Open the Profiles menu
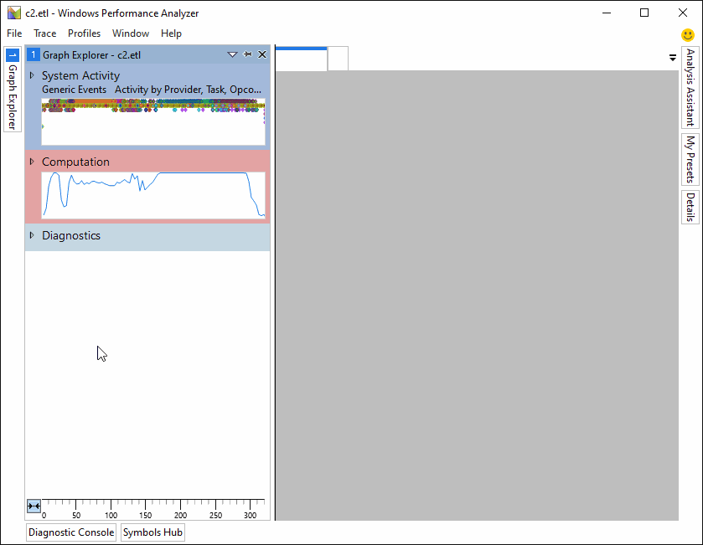 point(84,33)
